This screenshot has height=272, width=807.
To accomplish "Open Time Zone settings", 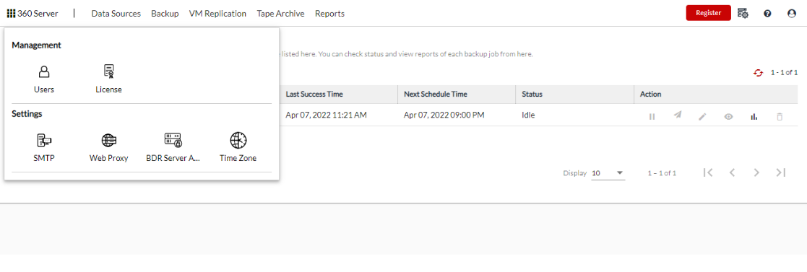I will pos(238,140).
